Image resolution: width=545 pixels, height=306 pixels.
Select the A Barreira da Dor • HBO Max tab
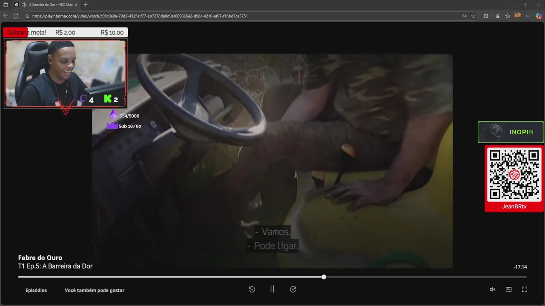pos(46,5)
